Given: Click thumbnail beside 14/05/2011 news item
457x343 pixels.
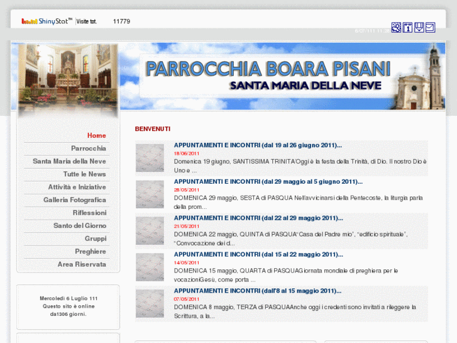Looking at the screenshot, I should coord(150,267).
